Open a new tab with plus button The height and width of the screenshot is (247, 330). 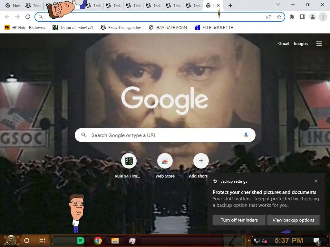point(230,6)
